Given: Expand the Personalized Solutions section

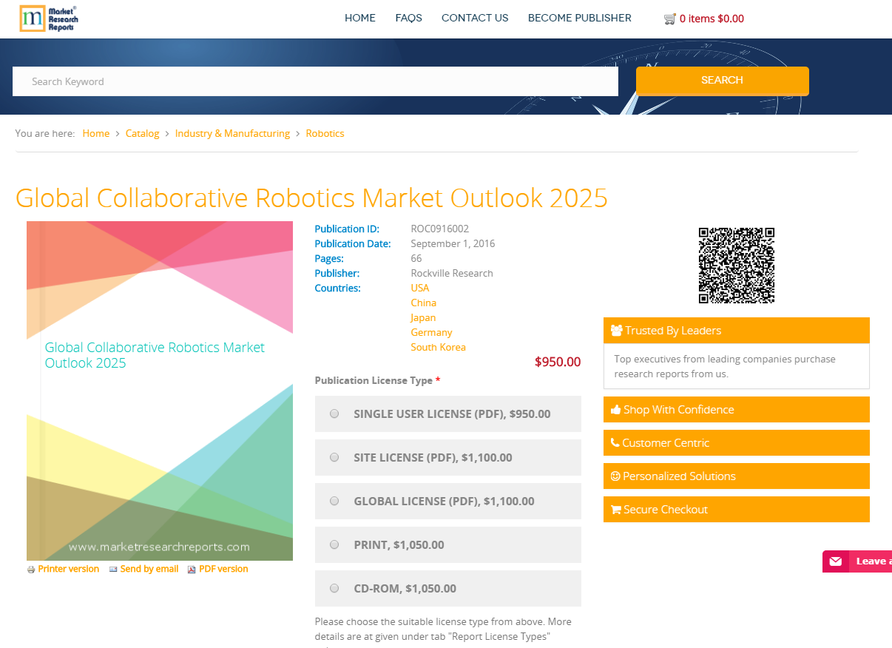Looking at the screenshot, I should 736,476.
